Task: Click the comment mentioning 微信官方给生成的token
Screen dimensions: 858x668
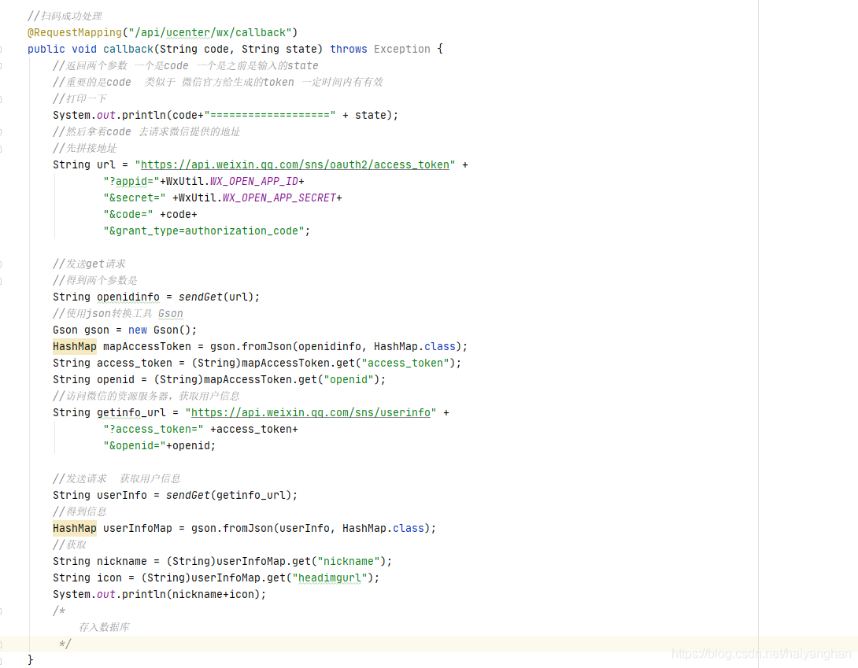Action: click(218, 82)
